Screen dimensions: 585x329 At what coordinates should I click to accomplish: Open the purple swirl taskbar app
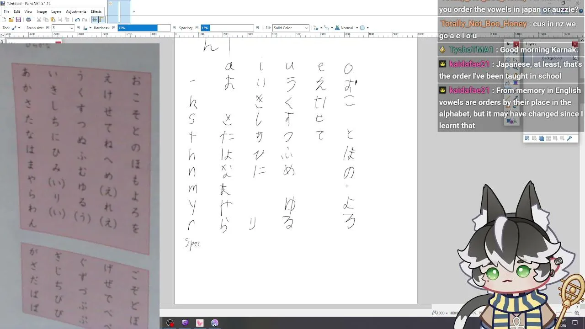[x=215, y=323]
